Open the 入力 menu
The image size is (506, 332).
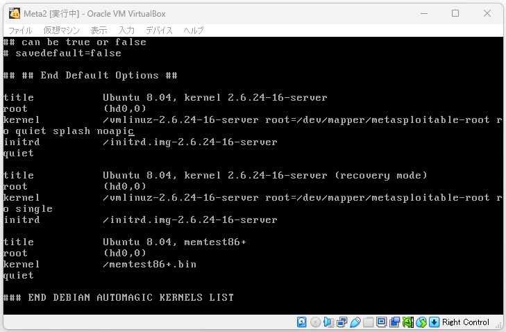(126, 31)
